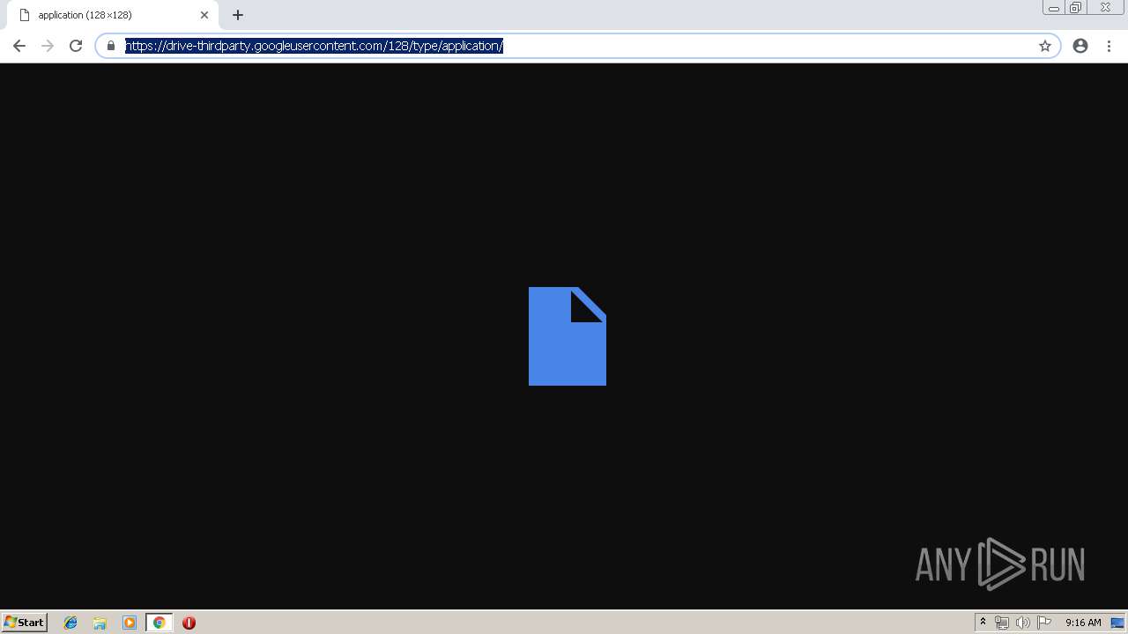Image resolution: width=1128 pixels, height=634 pixels.
Task: Click the red Opera-style taskbar icon
Action: point(189,623)
